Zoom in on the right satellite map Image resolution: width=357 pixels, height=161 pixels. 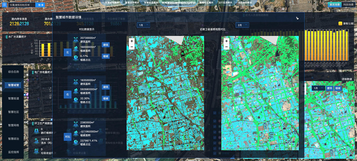coord(226,41)
